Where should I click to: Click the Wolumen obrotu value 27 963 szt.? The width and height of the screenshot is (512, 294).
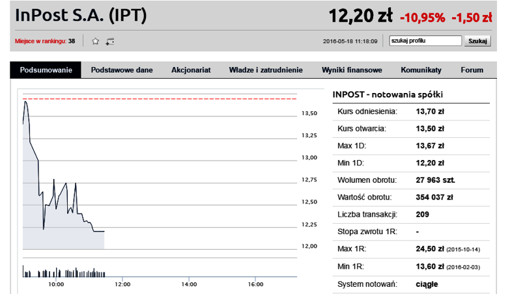click(435, 180)
